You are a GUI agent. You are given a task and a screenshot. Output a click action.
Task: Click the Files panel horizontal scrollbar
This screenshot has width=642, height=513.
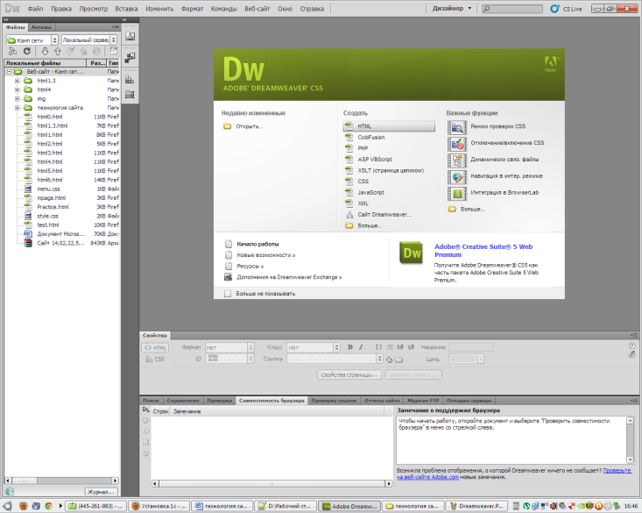[62, 481]
